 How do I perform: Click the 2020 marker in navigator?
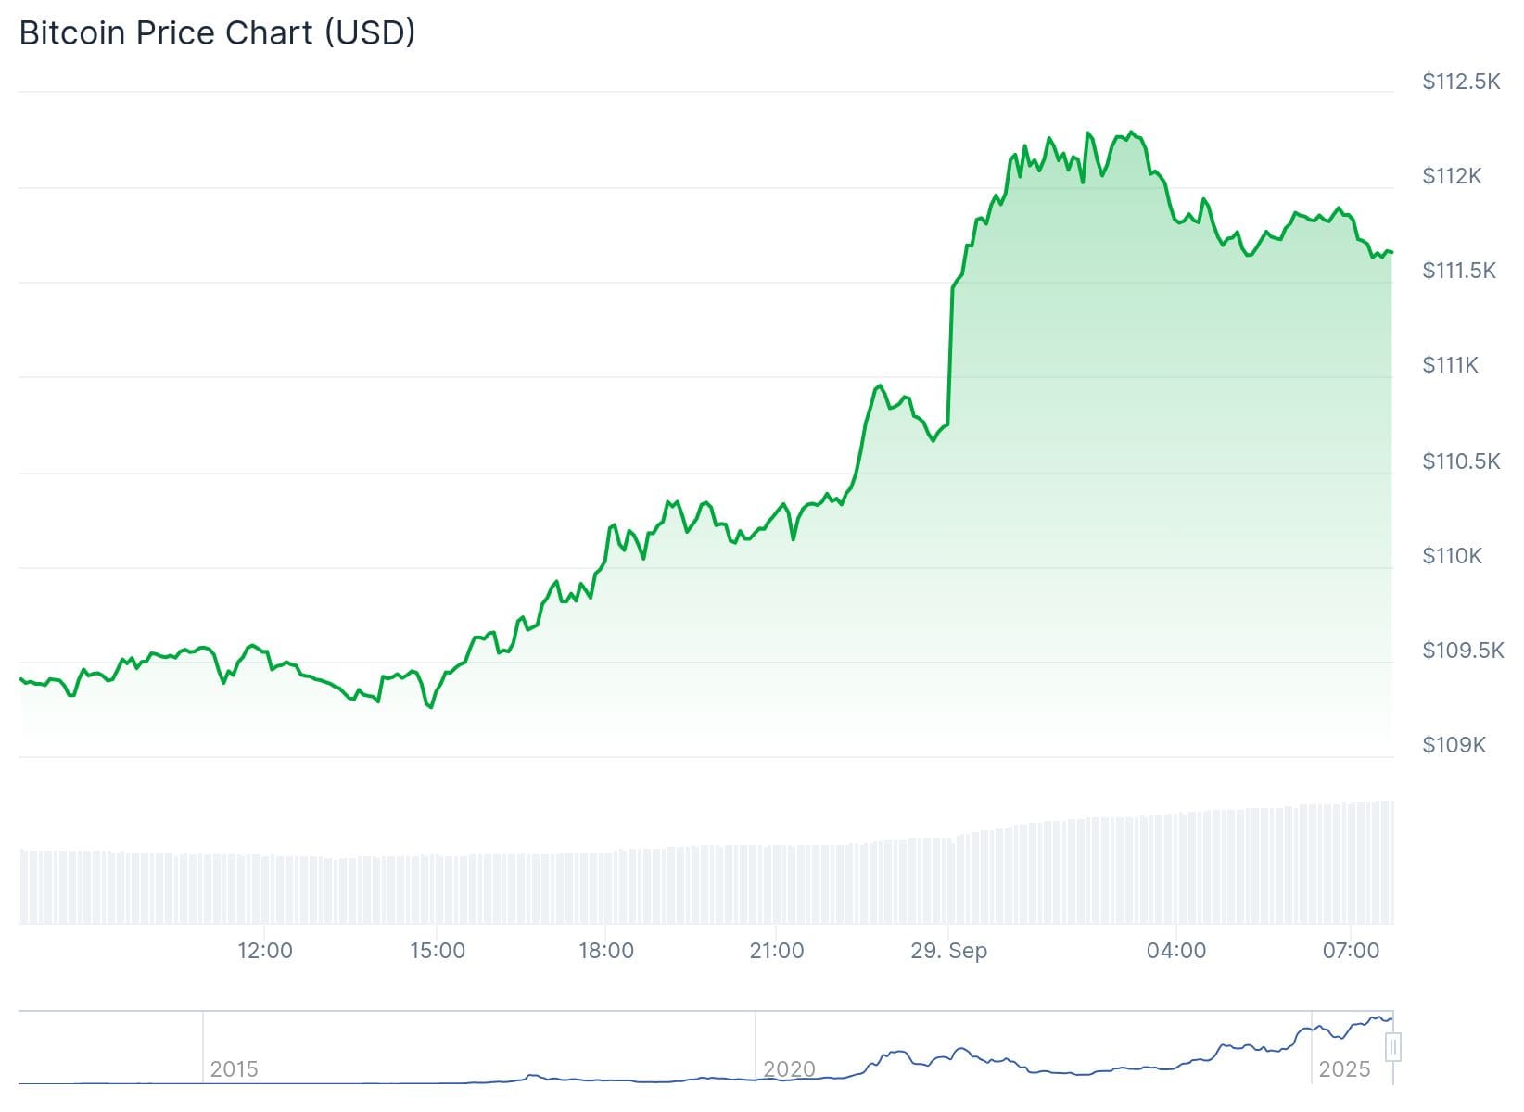pos(789,1069)
